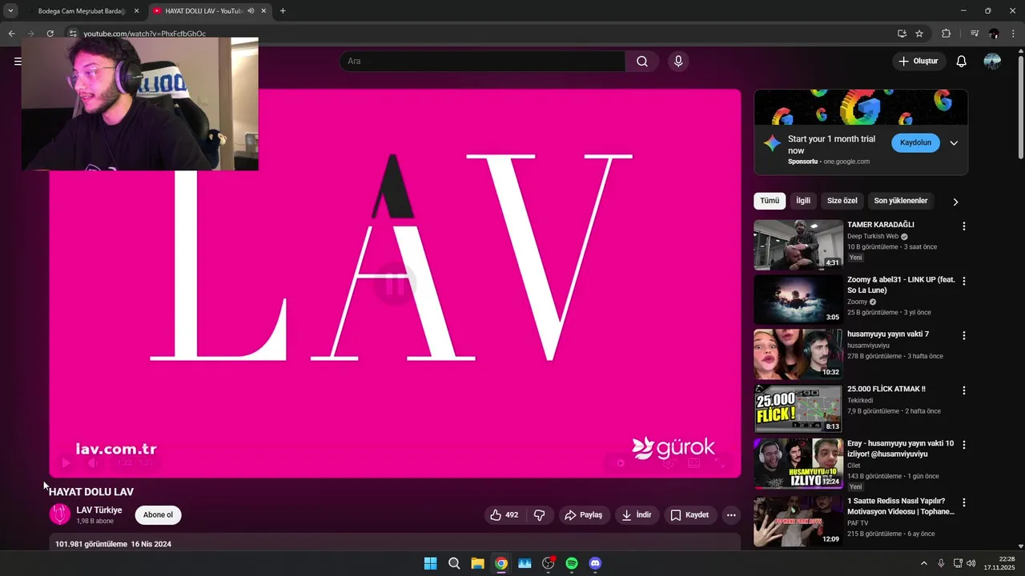Open options for 1 Saatte Rediss video
Image resolution: width=1025 pixels, height=576 pixels.
(963, 502)
